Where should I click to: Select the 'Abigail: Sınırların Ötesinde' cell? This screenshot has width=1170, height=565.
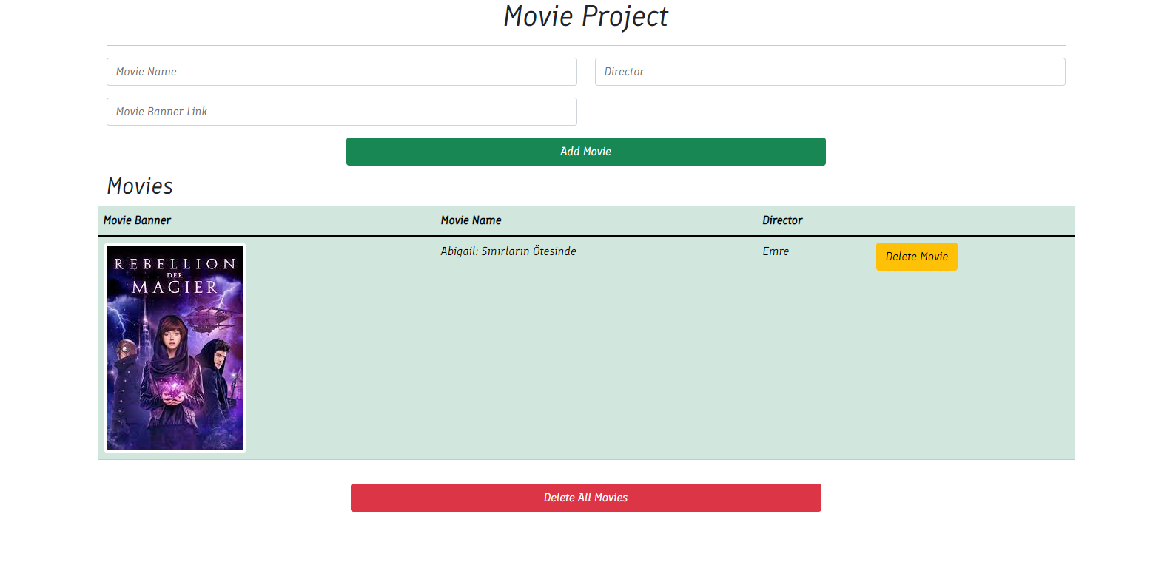click(508, 251)
